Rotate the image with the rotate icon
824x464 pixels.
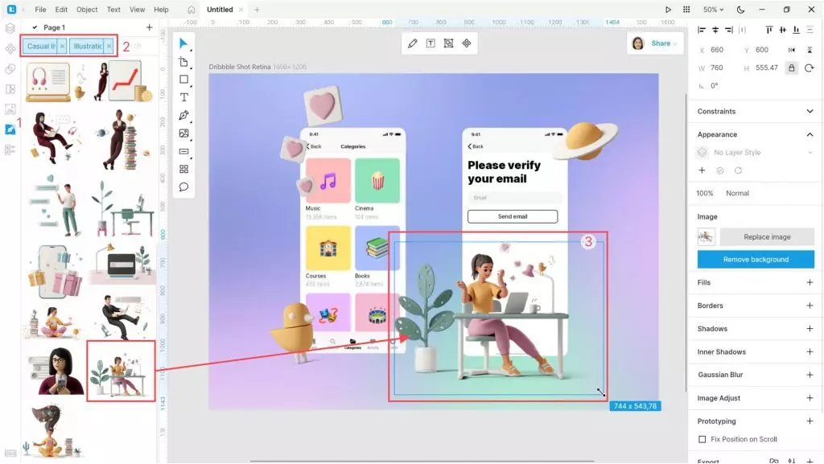[810, 68]
